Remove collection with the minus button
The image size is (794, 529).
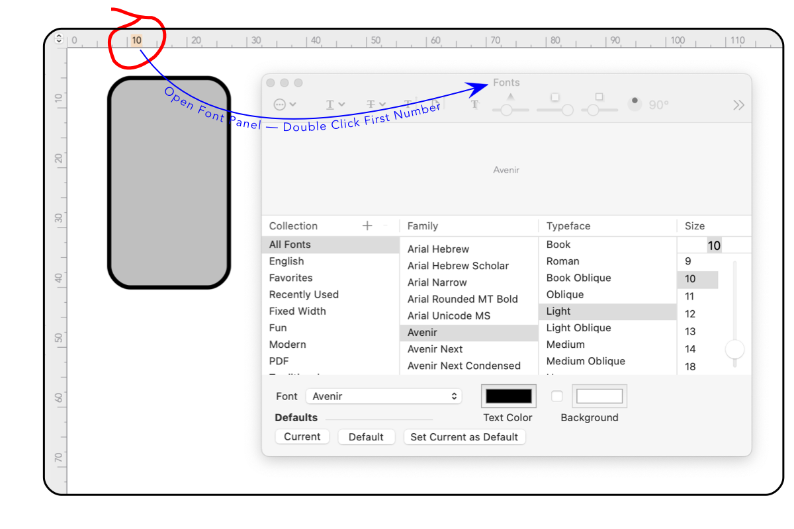(386, 225)
